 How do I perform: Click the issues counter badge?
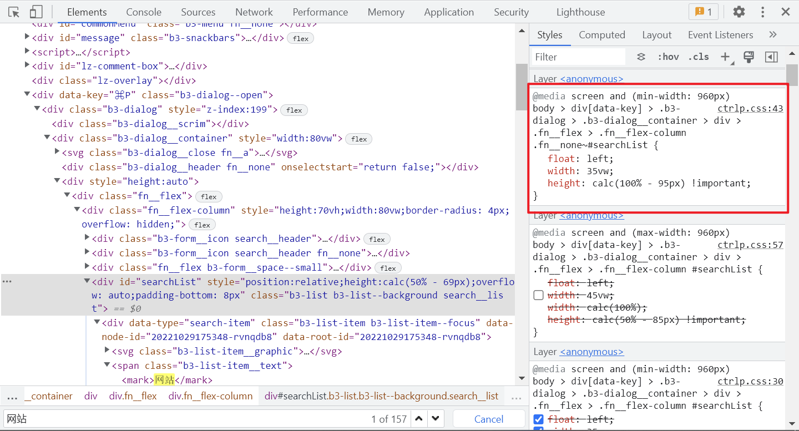point(703,11)
